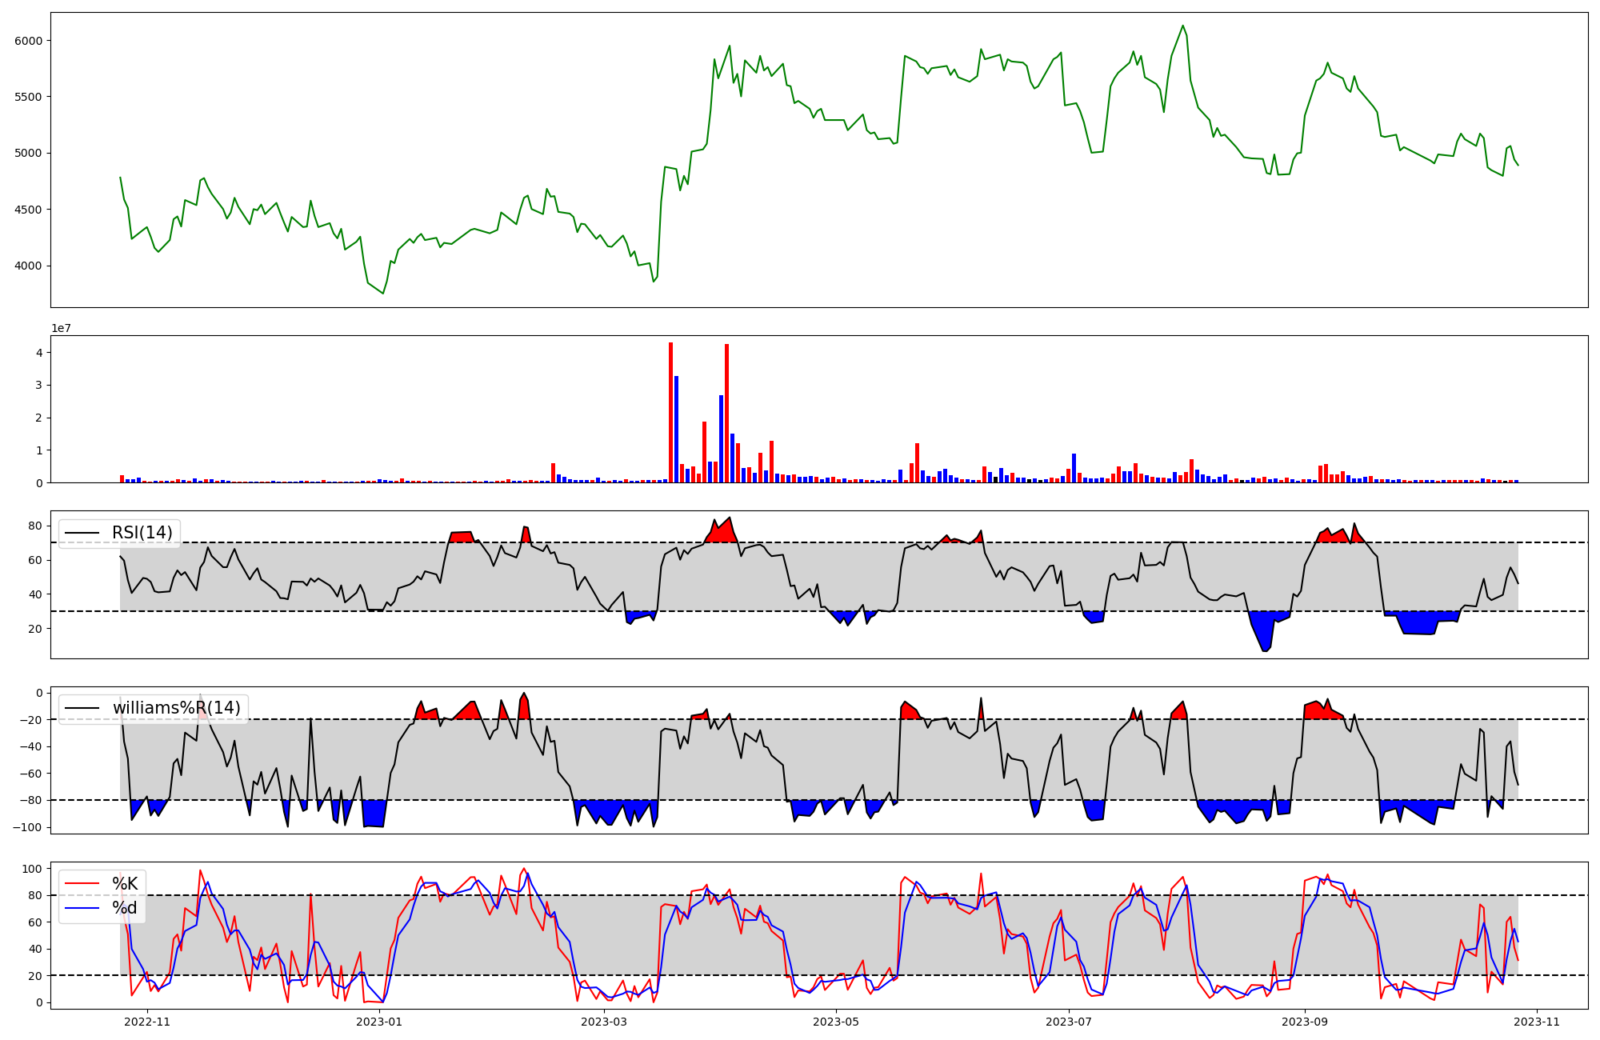Click the williams%R(14) legend label

[176, 708]
